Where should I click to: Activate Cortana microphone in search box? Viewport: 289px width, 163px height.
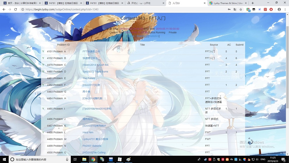coord(67,159)
